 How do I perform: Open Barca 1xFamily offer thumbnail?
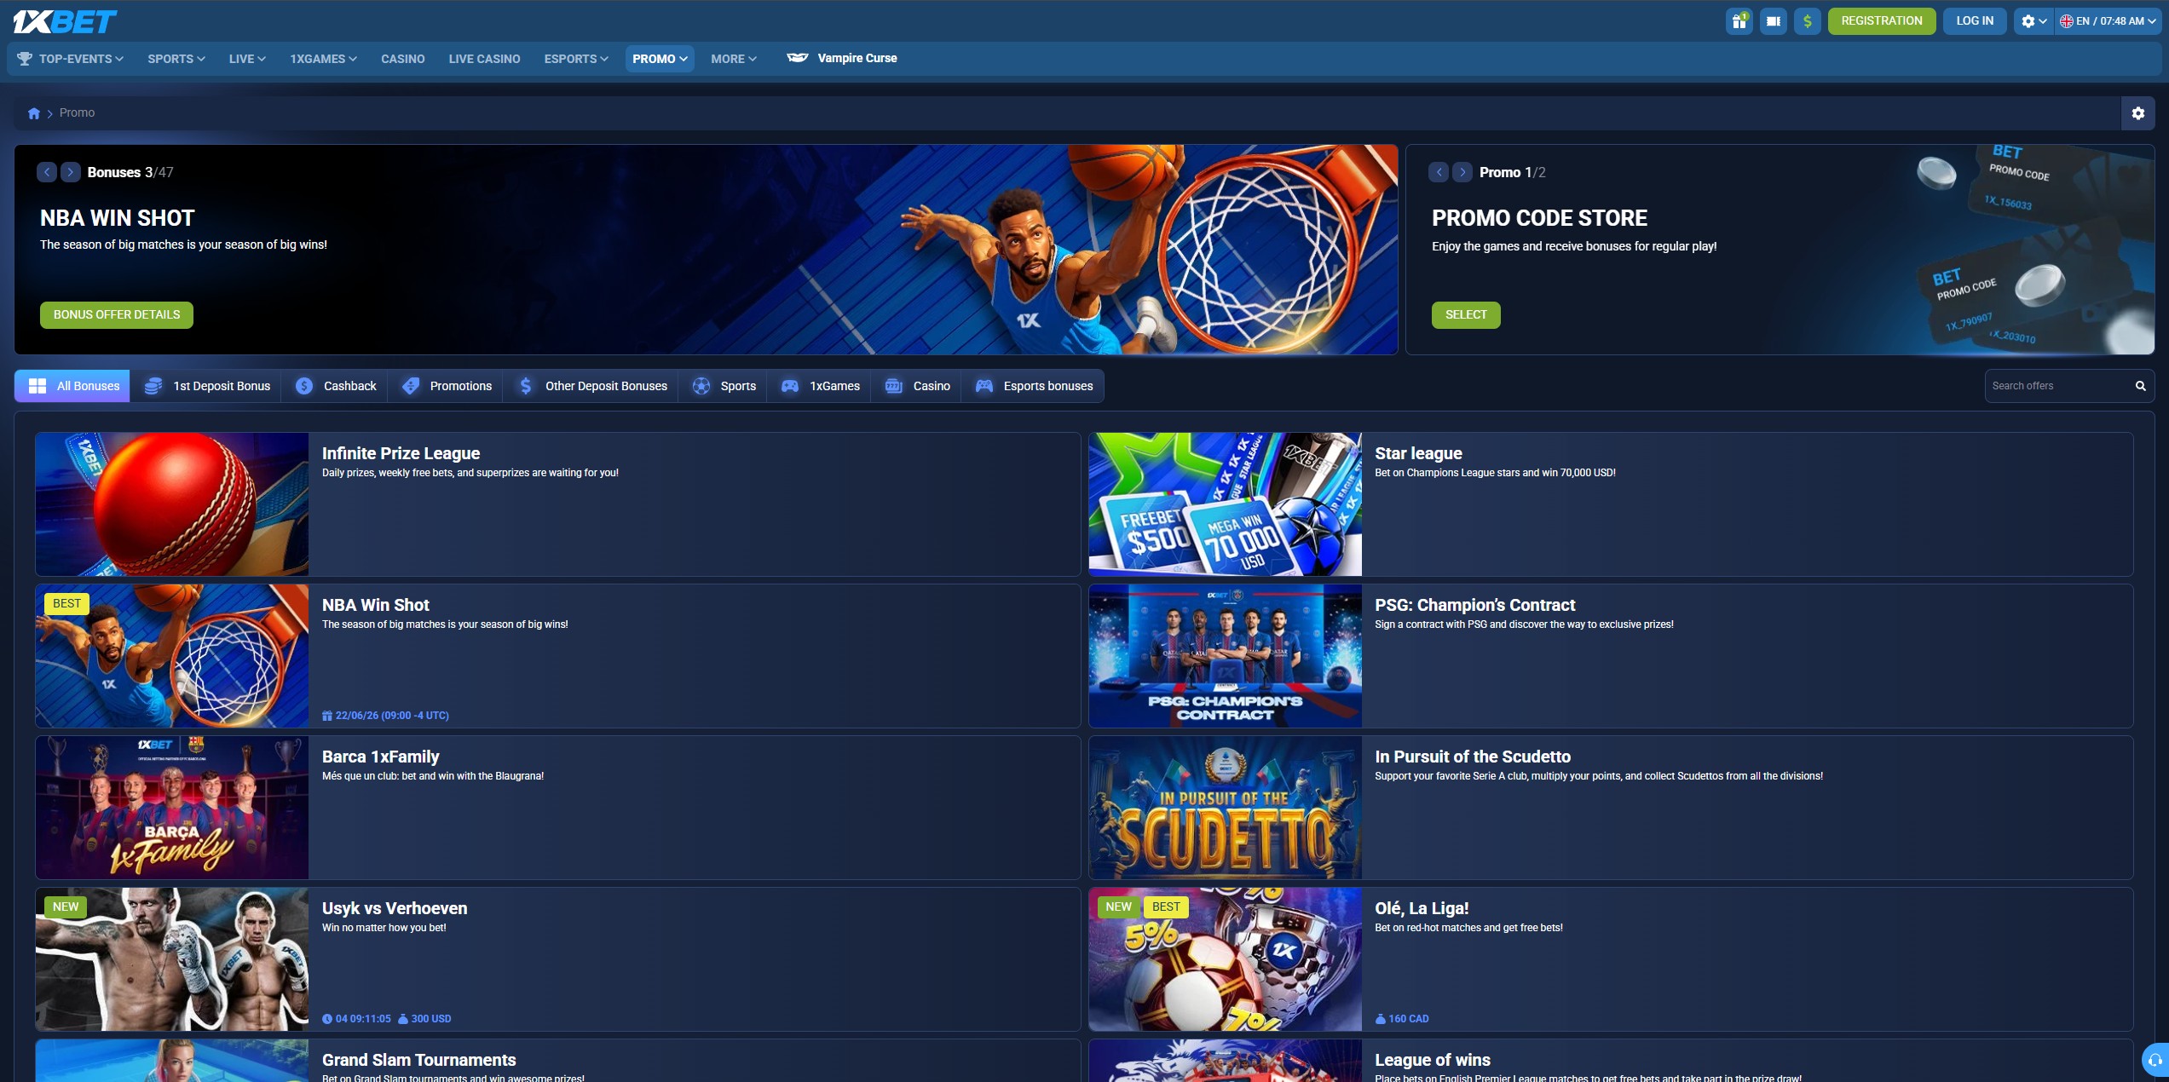(x=172, y=808)
